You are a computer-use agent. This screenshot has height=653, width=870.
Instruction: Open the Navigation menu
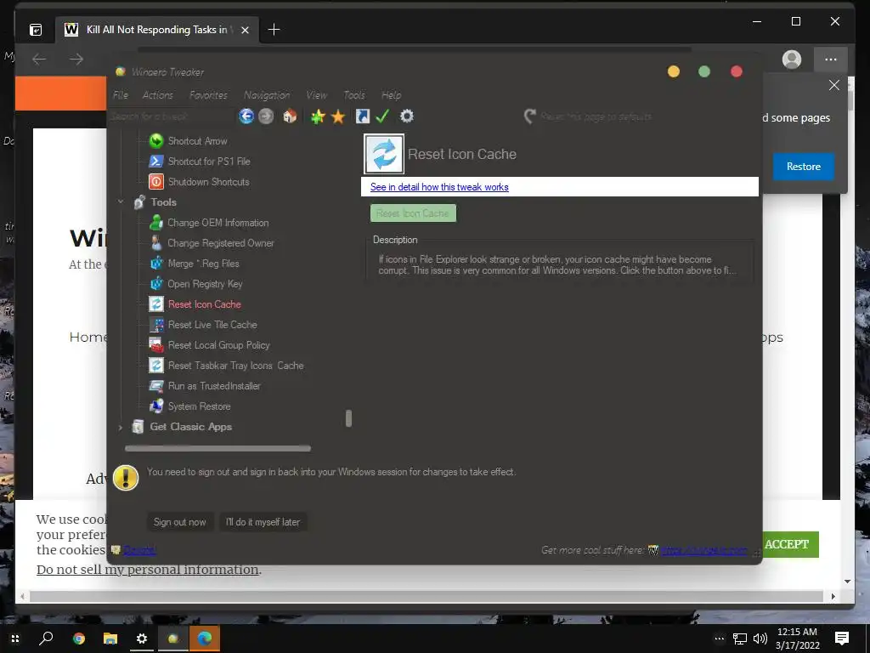(x=267, y=95)
